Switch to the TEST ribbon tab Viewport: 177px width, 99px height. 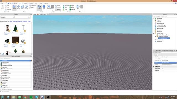pyautogui.click(x=36, y=3)
